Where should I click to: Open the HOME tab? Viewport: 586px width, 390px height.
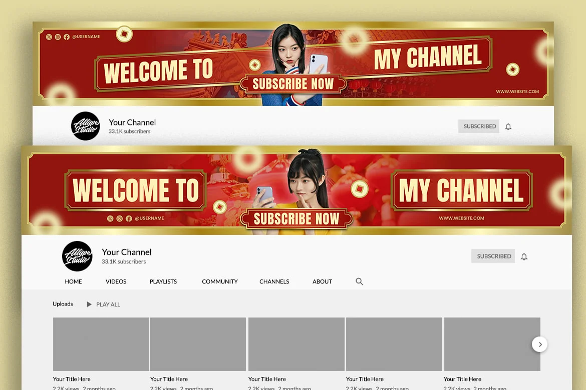pos(73,281)
